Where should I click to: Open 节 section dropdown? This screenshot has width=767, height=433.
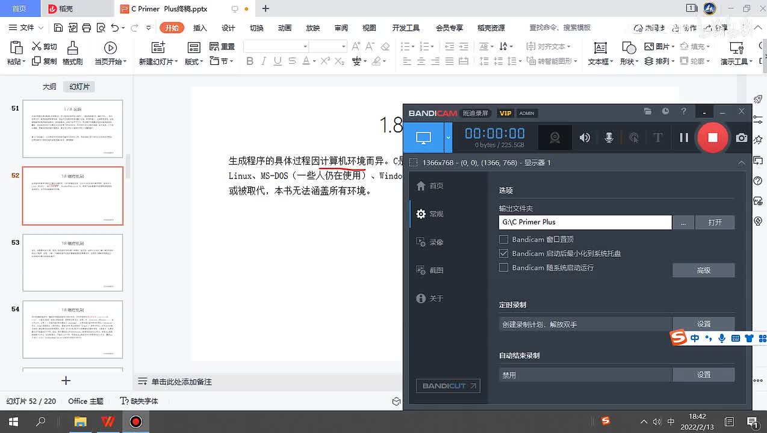coord(222,61)
